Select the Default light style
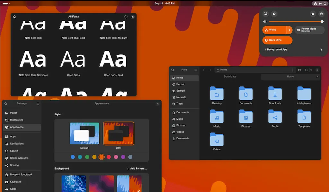The width and height of the screenshot is (329, 192). tap(84, 134)
